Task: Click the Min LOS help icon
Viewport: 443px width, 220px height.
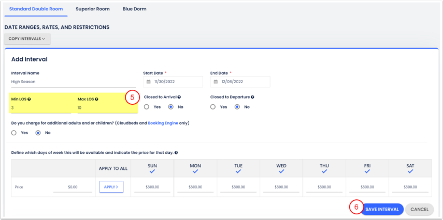Action: point(29,99)
